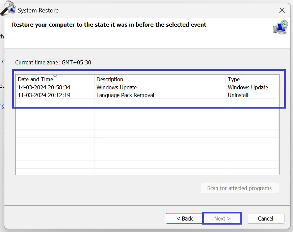Click the Current time zone label
Screen dimensions: 293x232
(x=53, y=62)
